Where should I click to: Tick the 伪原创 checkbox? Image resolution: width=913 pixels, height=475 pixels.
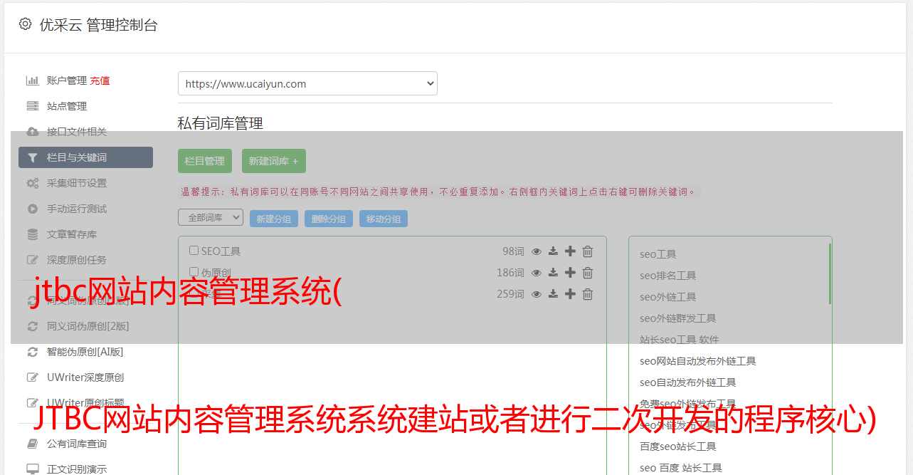(x=194, y=272)
